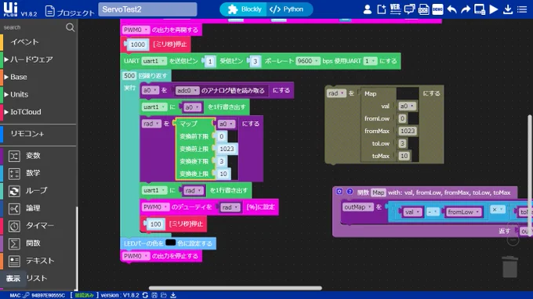Open the DEMO examples icon

tap(437, 9)
